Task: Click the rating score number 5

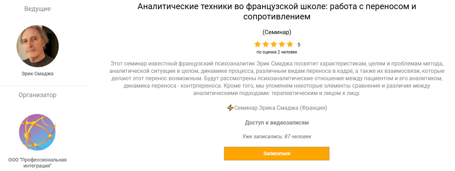Action: (299, 45)
